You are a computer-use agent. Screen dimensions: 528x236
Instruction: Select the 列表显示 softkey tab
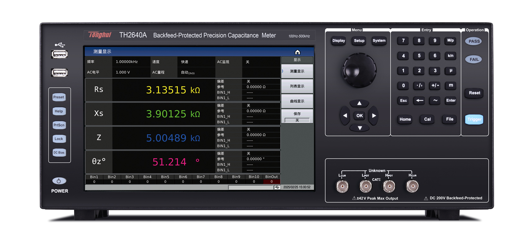click(x=297, y=86)
